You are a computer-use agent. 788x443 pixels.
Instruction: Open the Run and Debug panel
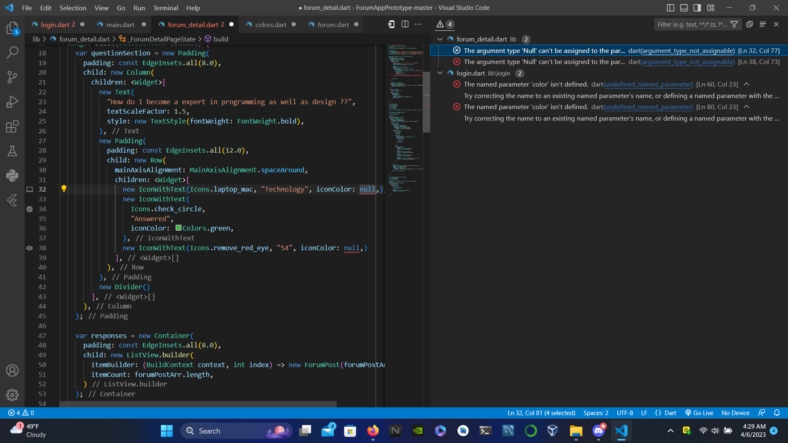tap(12, 102)
